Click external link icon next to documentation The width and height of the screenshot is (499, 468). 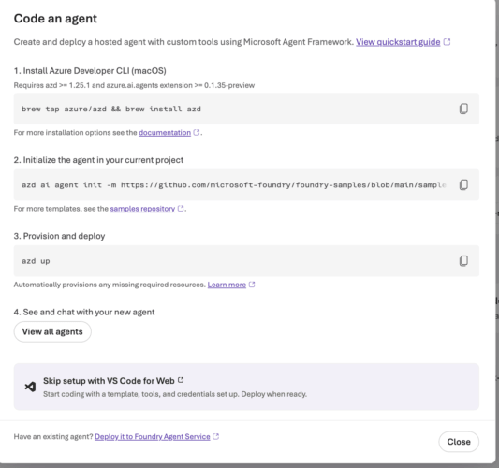[197, 132]
